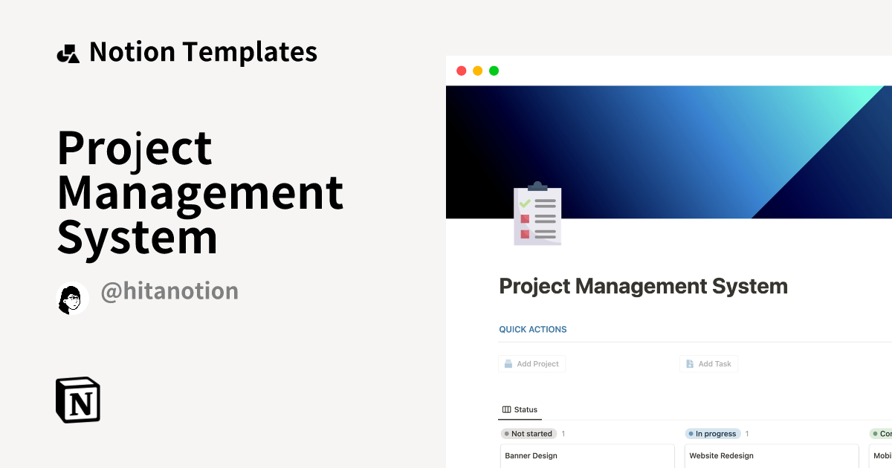Click the clipboard page icon above the title
Screen dimensions: 892x468
(x=537, y=215)
